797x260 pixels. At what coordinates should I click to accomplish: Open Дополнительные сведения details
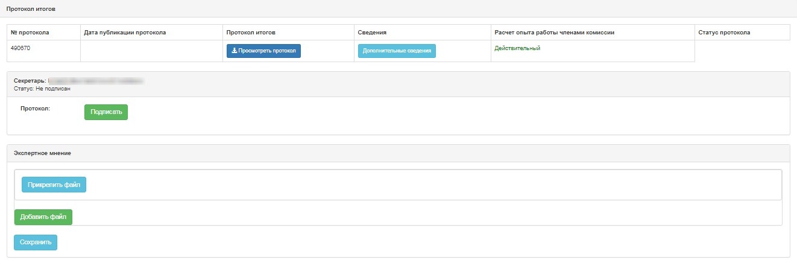[397, 51]
